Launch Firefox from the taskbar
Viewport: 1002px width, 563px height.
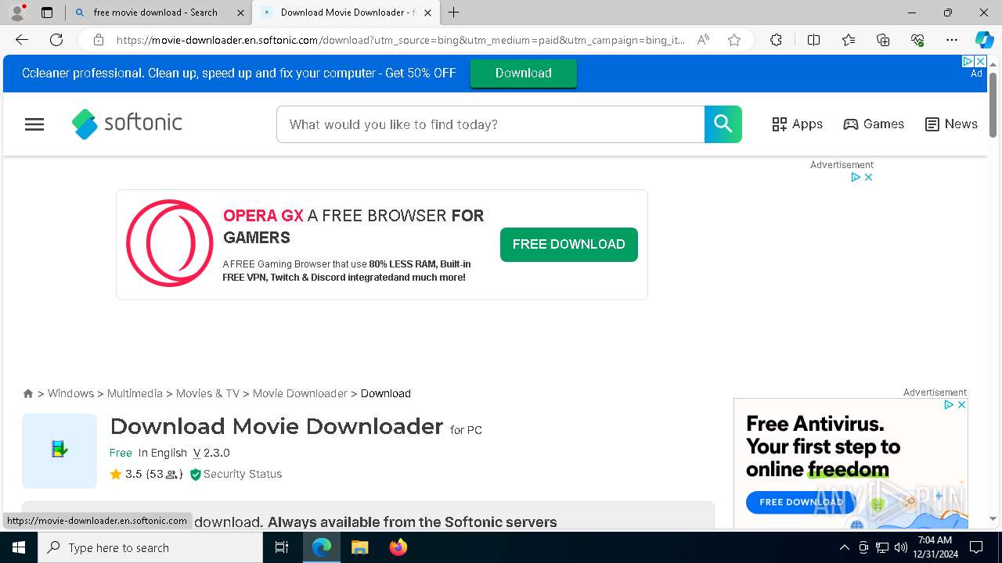[x=398, y=547]
